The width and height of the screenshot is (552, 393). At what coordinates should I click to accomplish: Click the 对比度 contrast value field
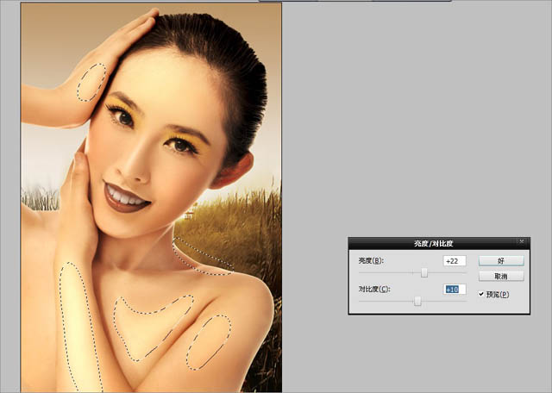click(455, 290)
